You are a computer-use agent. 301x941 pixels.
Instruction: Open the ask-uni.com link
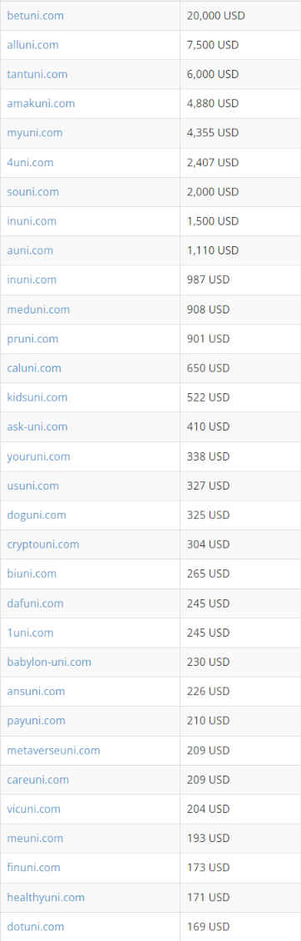[37, 426]
